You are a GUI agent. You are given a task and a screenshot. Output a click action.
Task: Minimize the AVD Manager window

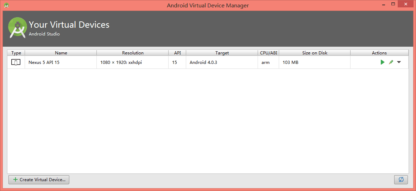[384, 4]
